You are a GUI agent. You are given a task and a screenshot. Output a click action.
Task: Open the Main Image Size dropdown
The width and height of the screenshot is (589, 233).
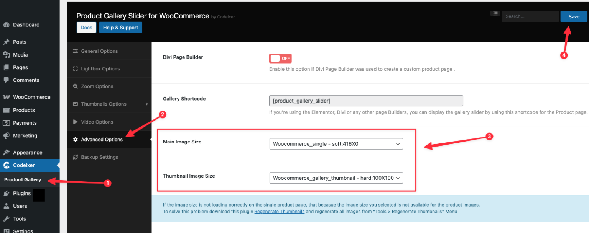coord(336,143)
